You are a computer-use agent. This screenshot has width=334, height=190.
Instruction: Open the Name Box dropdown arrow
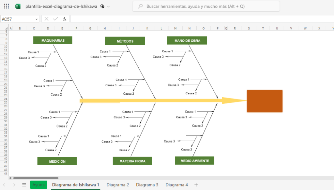point(37,19)
